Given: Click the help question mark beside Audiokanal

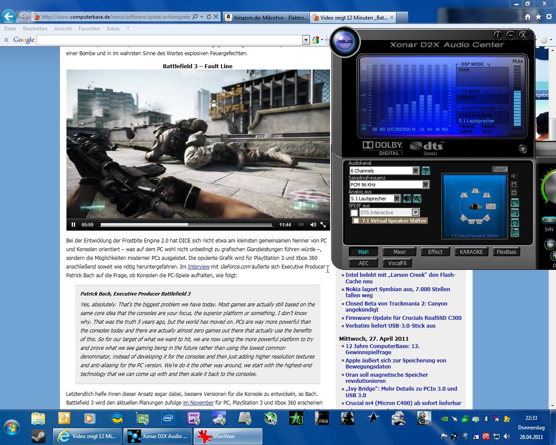Looking at the screenshot, I should 426,171.
